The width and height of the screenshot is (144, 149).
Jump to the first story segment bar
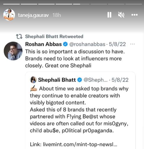(x=12, y=4)
